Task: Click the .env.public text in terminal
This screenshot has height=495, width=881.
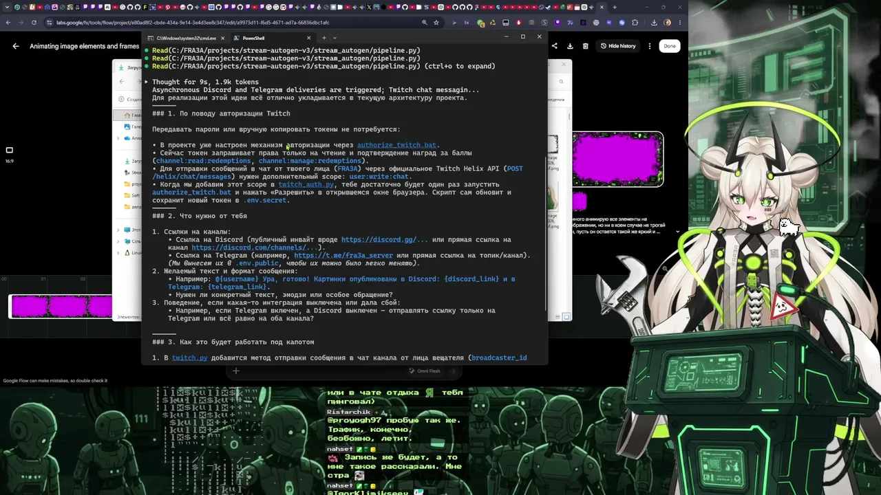Action: point(257,263)
